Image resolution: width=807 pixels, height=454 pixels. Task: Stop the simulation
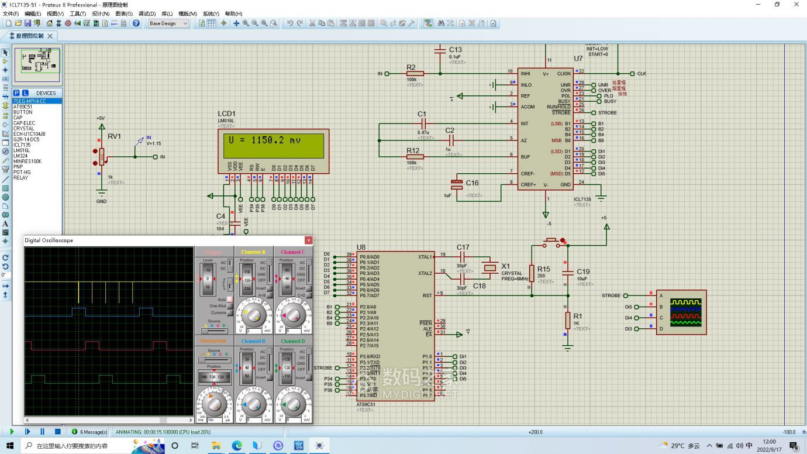(x=57, y=432)
